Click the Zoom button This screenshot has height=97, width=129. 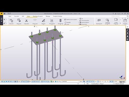point(67,24)
